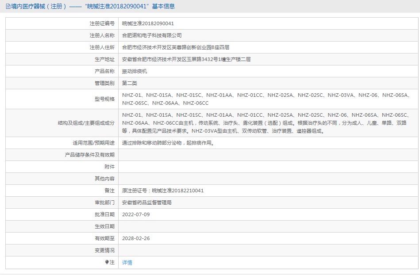Click the 其他内容 label
Viewport: 420px width, 275px height.
coord(104,179)
